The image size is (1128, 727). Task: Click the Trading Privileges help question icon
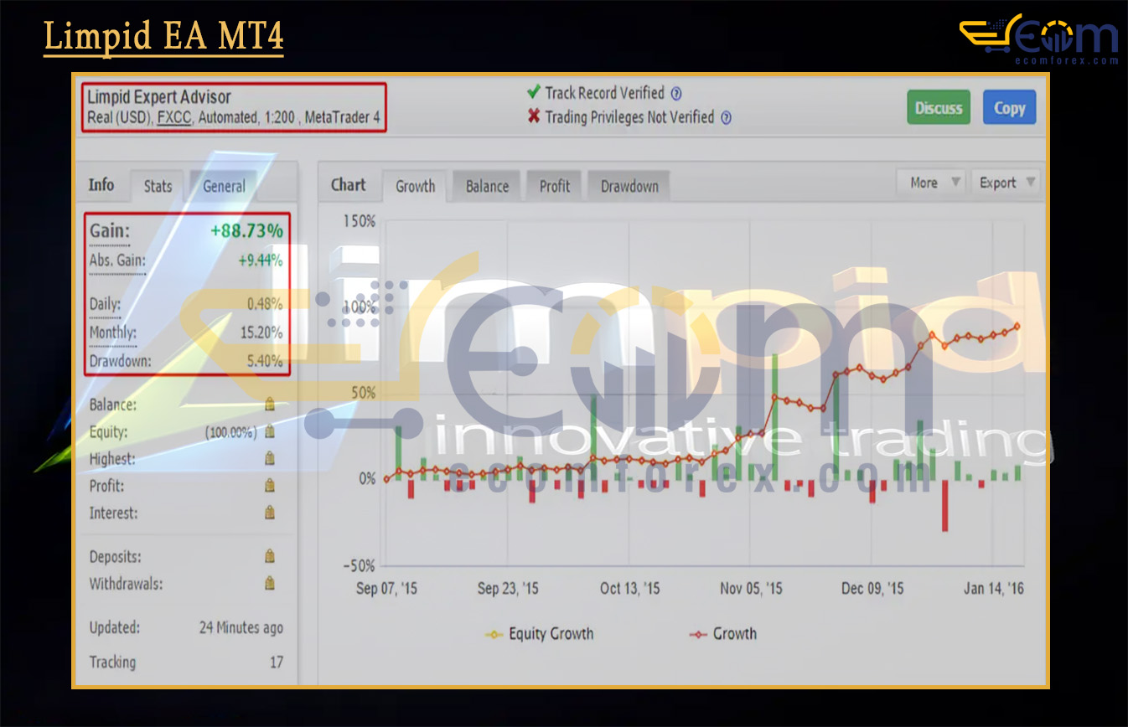tap(726, 118)
